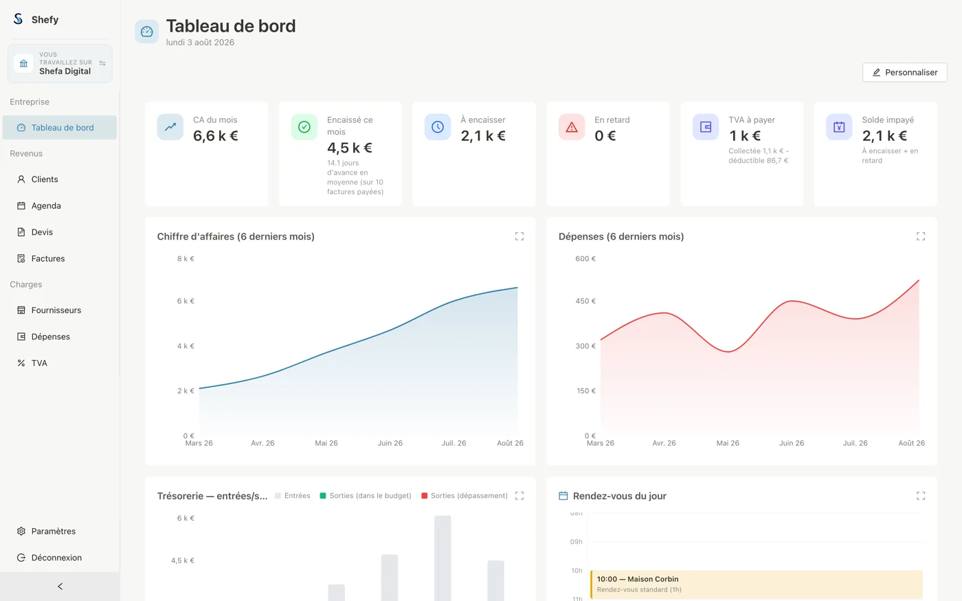Click the TVA à payer value 1 k €

745,136
